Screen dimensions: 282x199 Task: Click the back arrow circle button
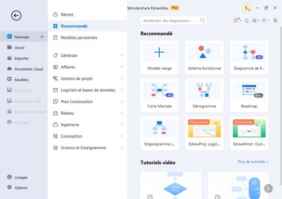pyautogui.click(x=16, y=15)
